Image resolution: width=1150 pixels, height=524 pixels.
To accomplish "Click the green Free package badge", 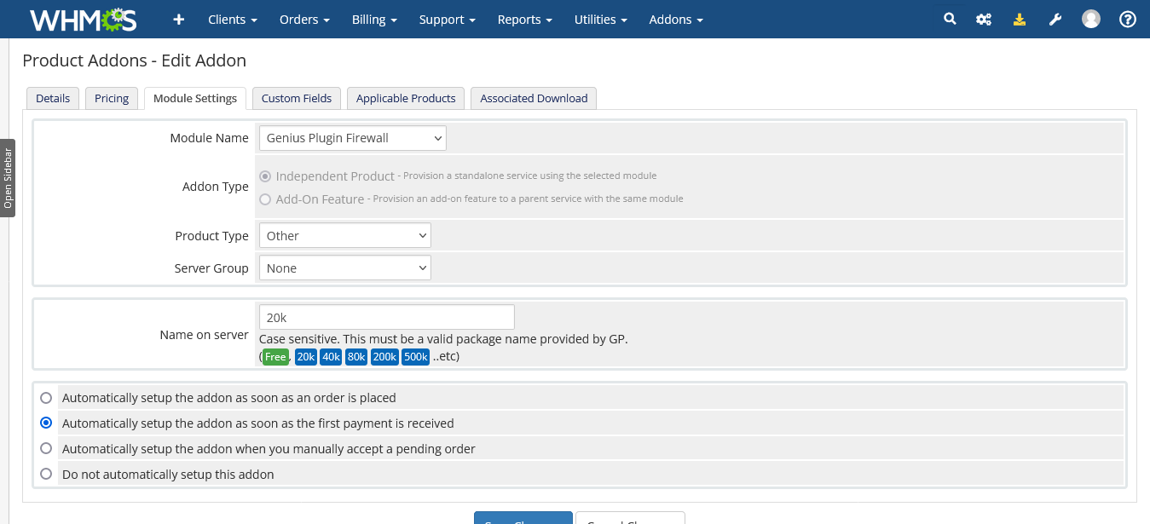I will point(275,357).
